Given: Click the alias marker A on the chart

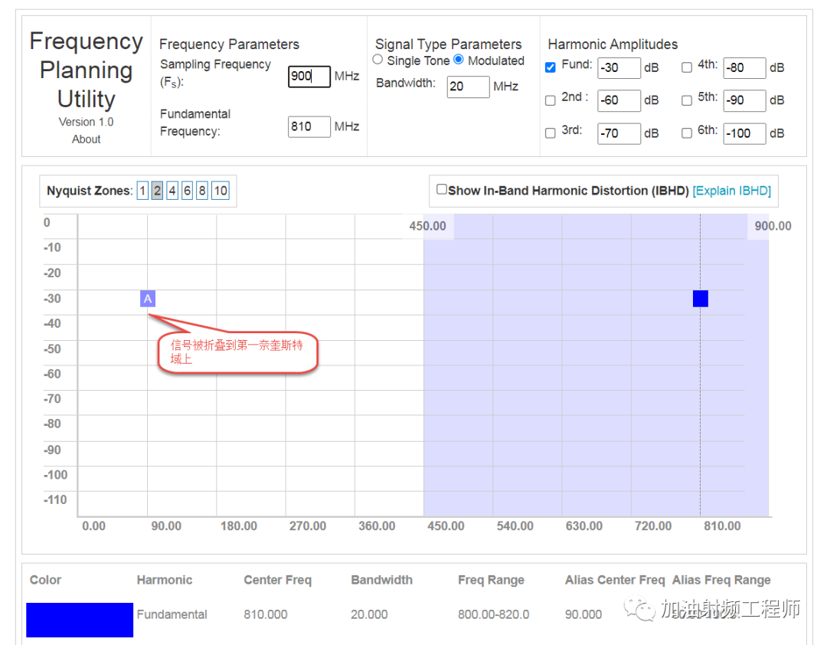Looking at the screenshot, I should (x=148, y=299).
